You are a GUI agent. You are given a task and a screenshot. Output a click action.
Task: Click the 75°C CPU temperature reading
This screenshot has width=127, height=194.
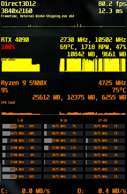point(119,90)
